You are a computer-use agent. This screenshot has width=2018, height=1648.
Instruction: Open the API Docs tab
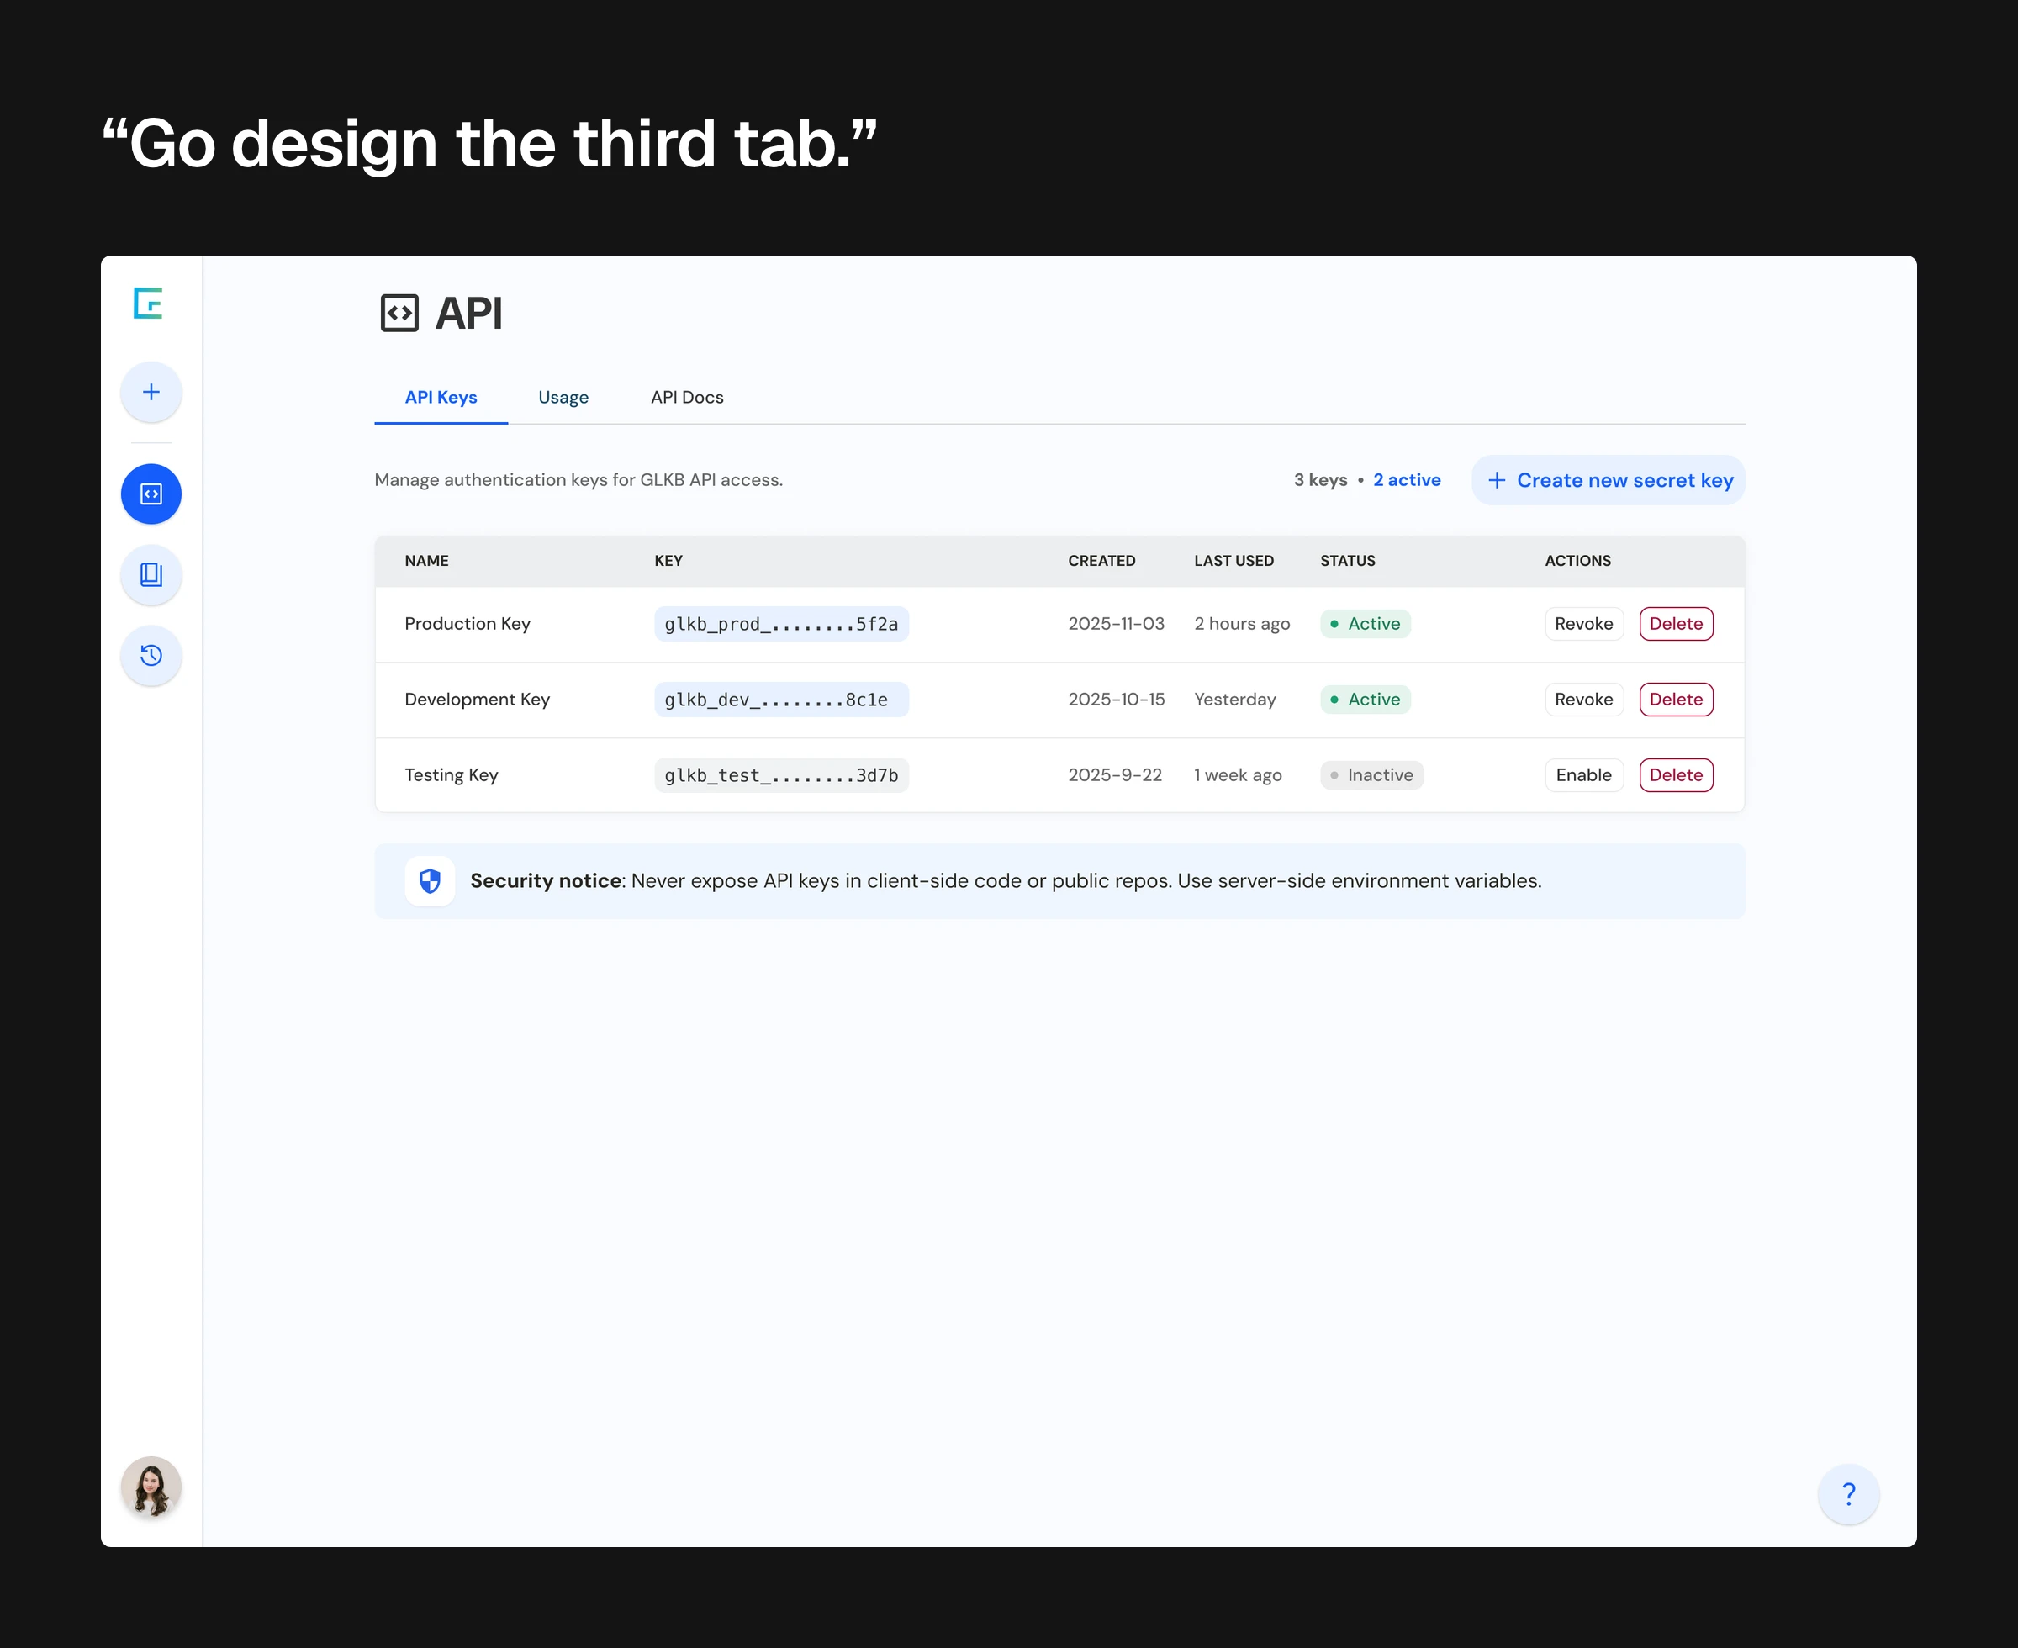pyautogui.click(x=687, y=397)
